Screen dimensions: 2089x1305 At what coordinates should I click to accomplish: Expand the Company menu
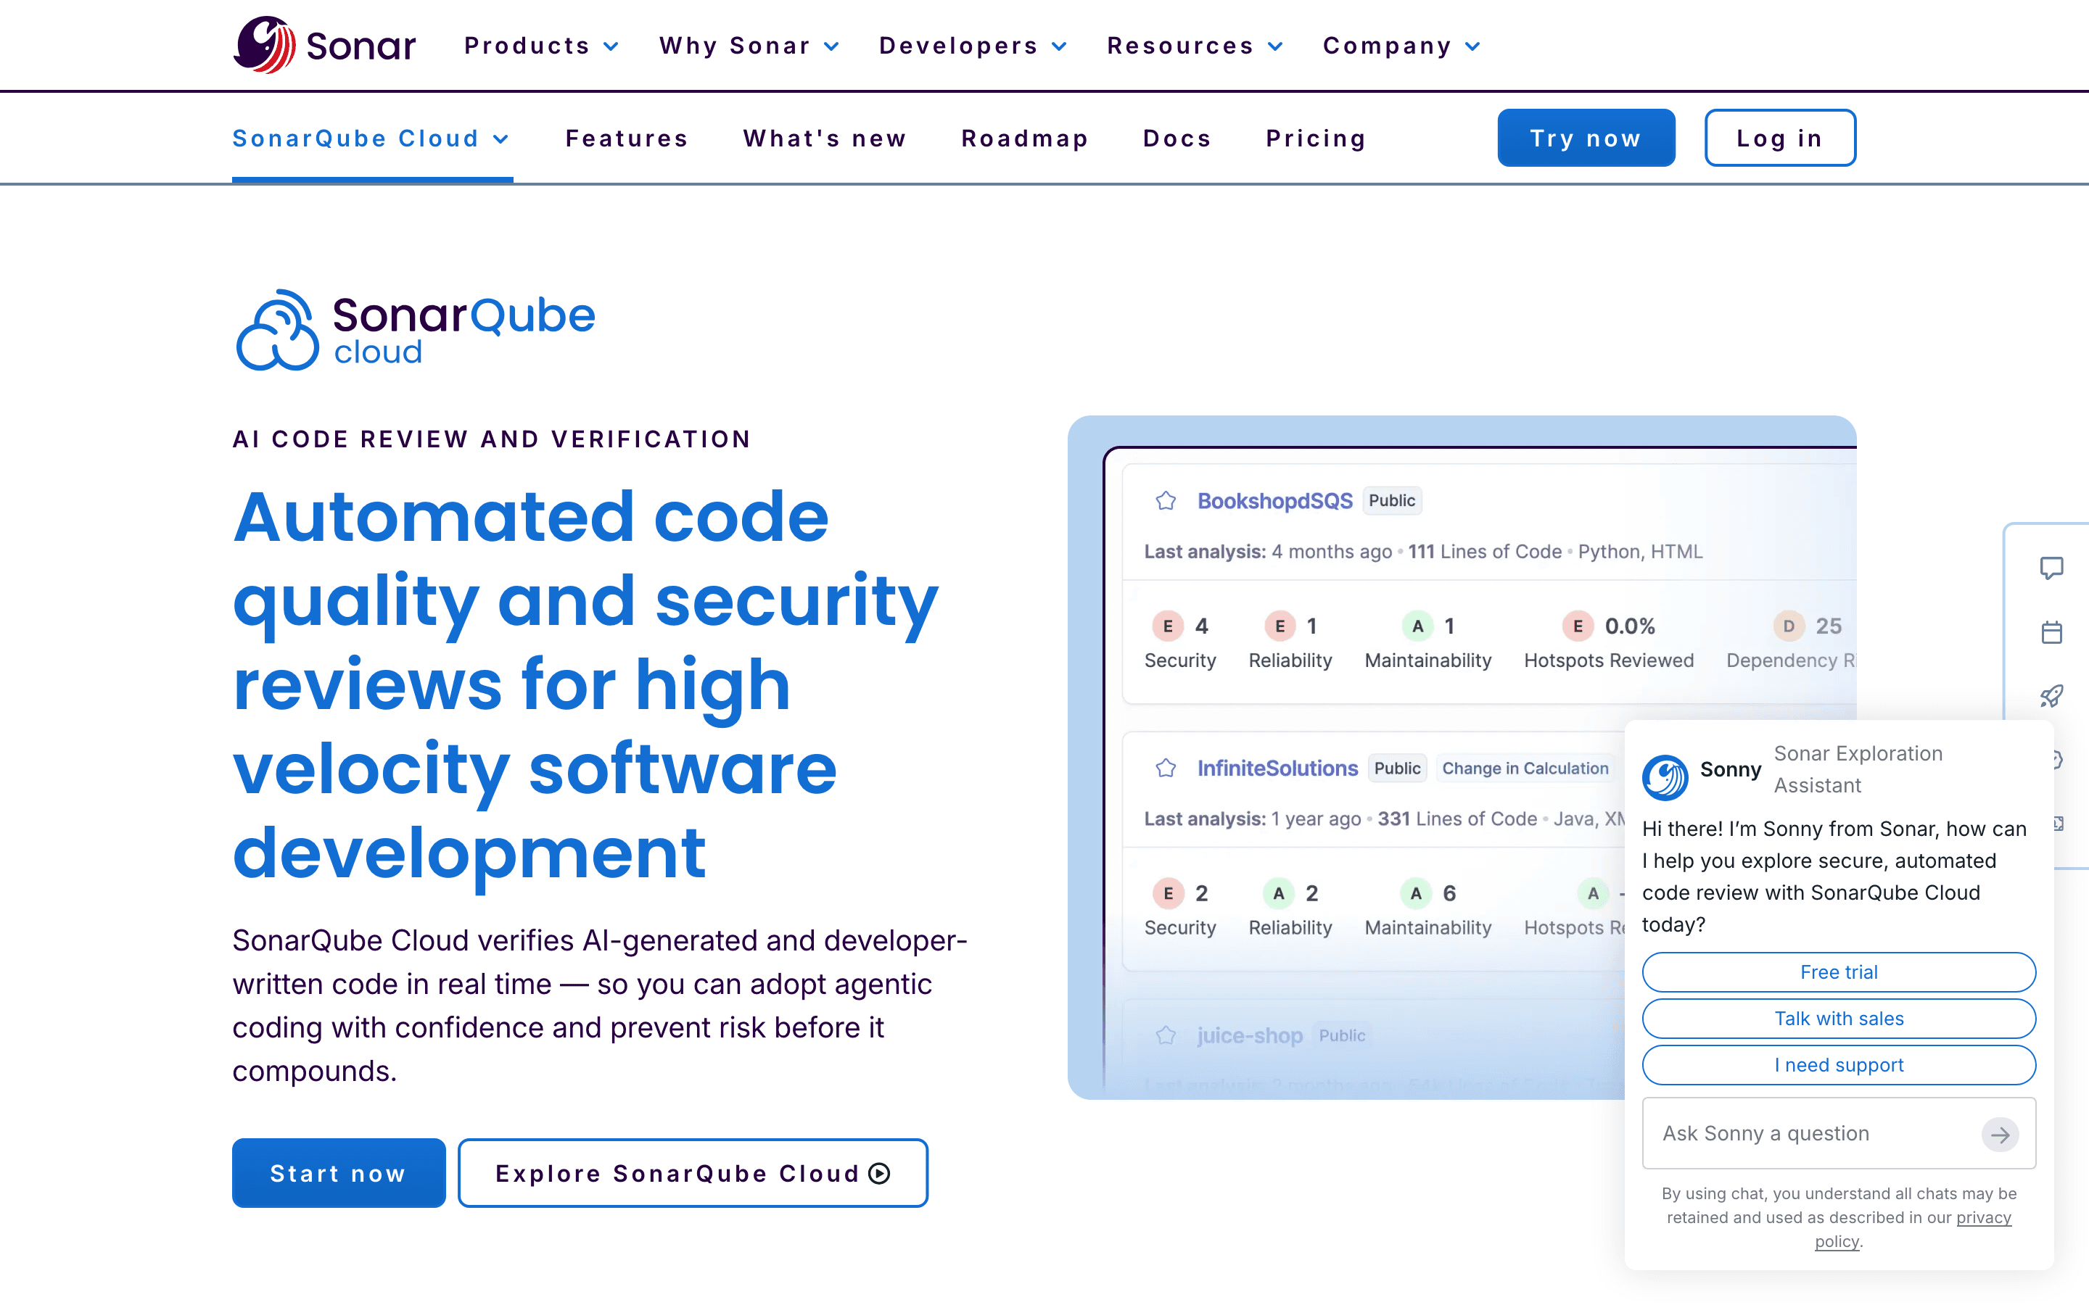1401,46
